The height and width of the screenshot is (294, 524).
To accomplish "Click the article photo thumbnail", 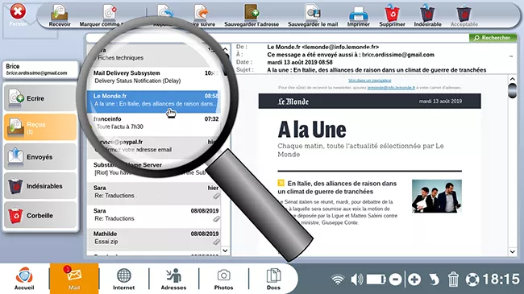I will click(x=437, y=196).
